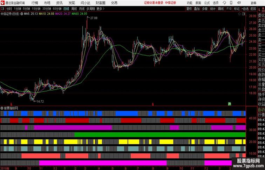Viewport: 265px width, 170px height.
Task: Click the F10 company info button
Action: (229, 9)
